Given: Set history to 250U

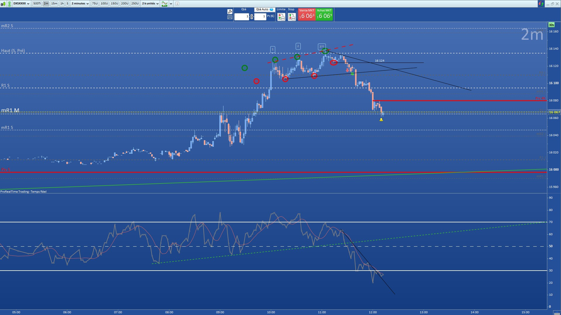Looking at the screenshot, I should (135, 4).
